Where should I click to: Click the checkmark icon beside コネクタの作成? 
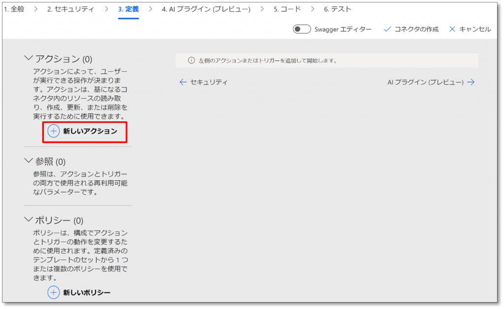pos(387,29)
